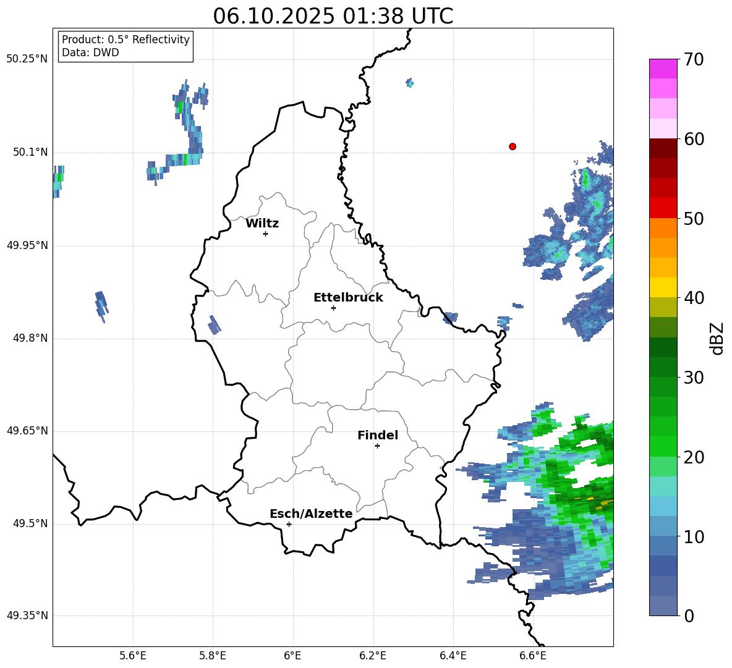The height and width of the screenshot is (668, 732).
Task: Click the Wiltz station label
Action: click(262, 224)
